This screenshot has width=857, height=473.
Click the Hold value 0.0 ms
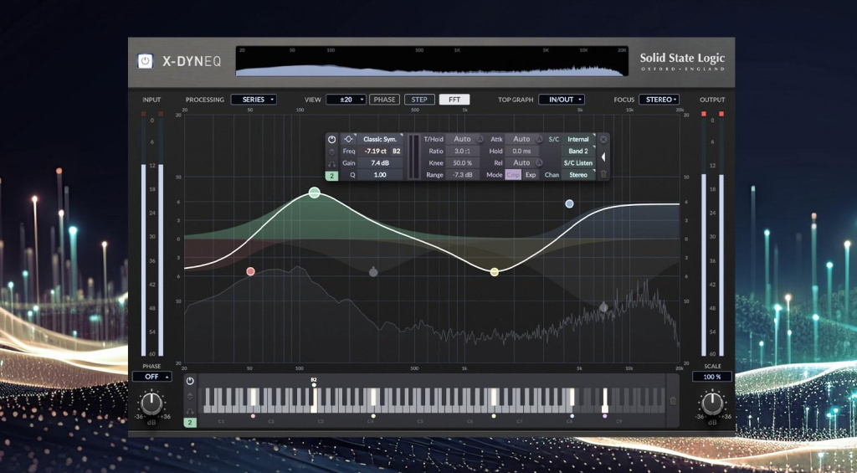521,152
